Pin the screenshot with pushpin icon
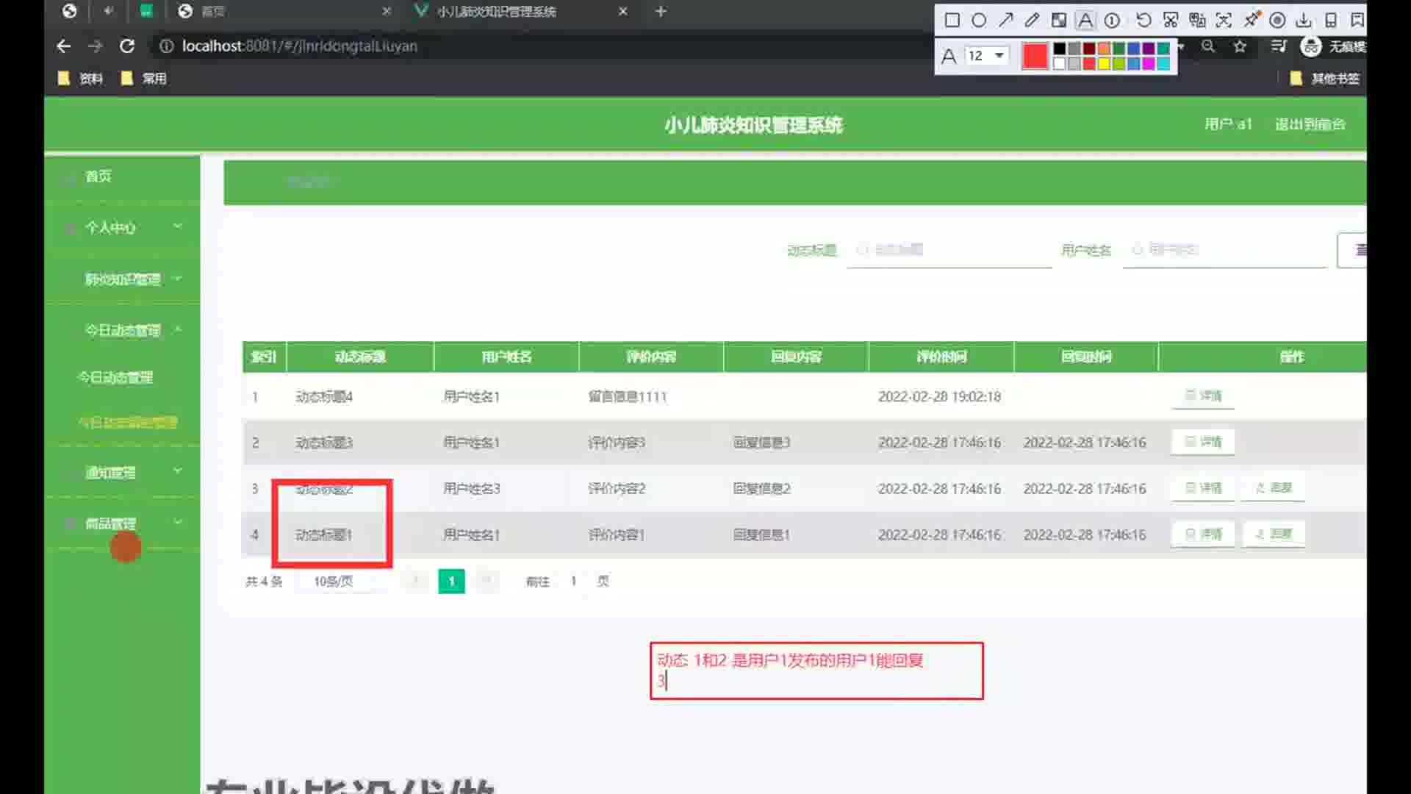The width and height of the screenshot is (1411, 794). point(1252,19)
